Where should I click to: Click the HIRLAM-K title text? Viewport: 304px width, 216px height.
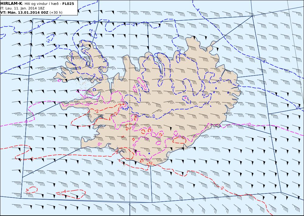pos(12,4)
